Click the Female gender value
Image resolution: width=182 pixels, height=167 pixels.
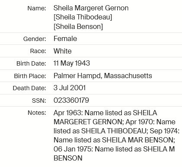pos(65,39)
